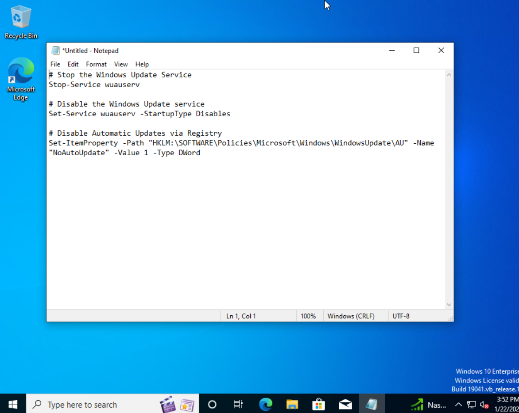Click the 'Ln 1, Col 1' status entry
519x413 pixels.
(241, 316)
